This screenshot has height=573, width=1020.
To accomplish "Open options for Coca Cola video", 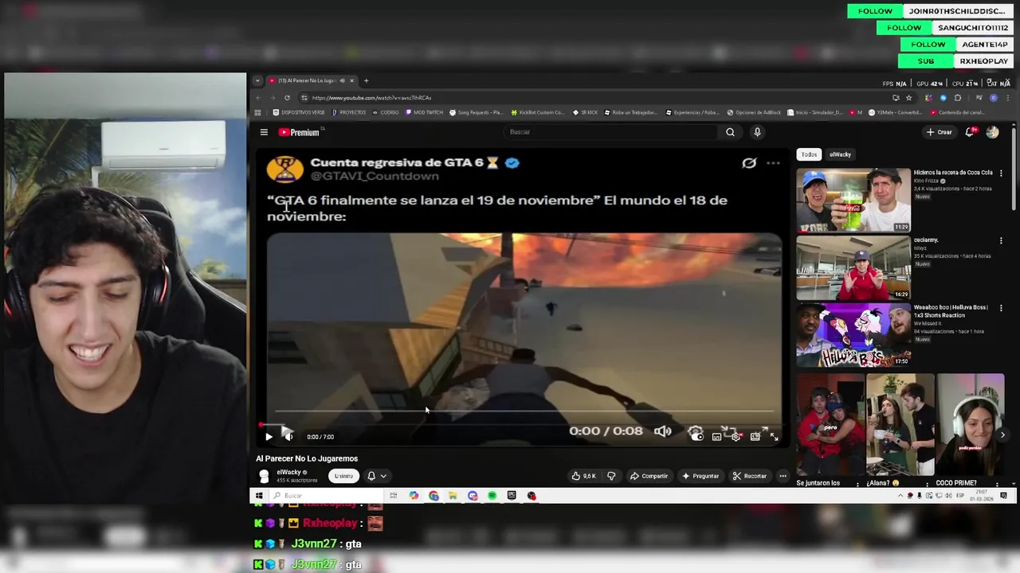I will [1001, 173].
